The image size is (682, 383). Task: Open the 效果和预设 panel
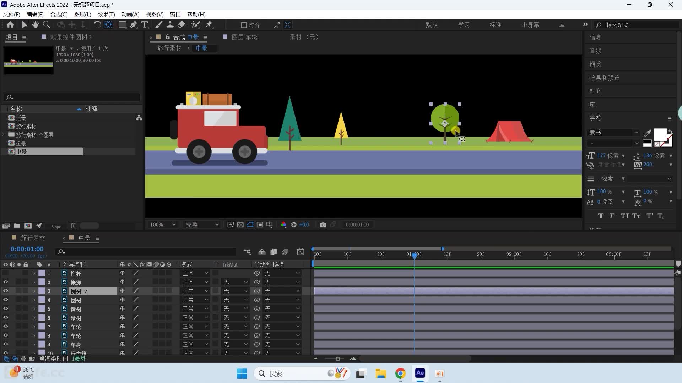pos(605,78)
